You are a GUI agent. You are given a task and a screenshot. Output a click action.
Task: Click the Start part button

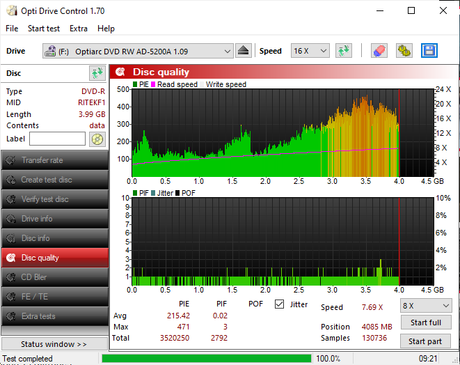(425, 341)
